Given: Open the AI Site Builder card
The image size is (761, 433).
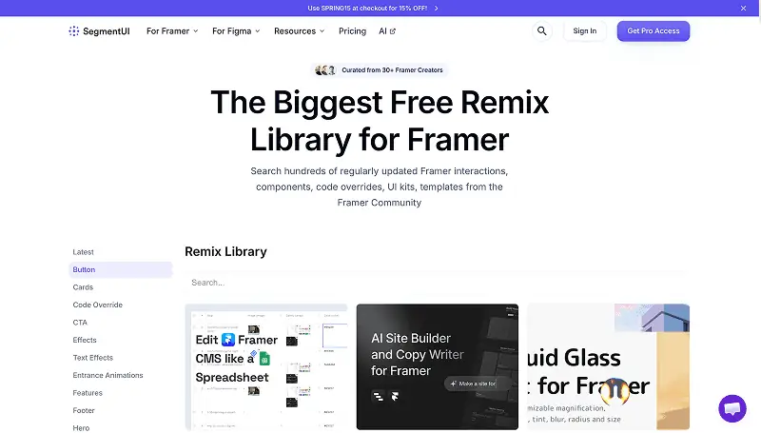Looking at the screenshot, I should click(438, 367).
